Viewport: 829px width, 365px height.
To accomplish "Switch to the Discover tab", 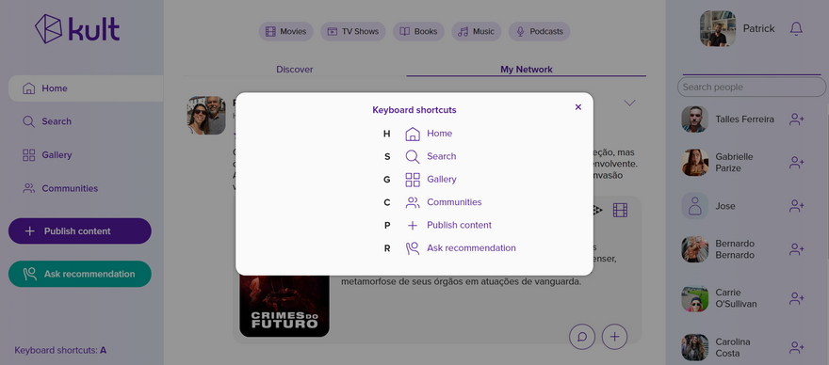I will click(295, 70).
